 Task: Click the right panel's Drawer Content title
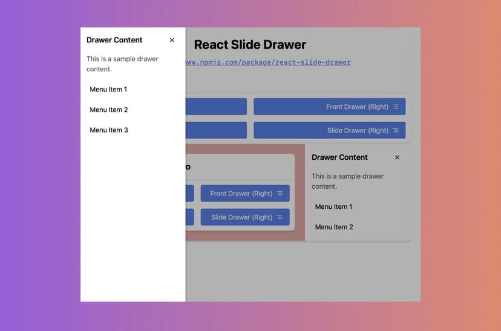339,157
